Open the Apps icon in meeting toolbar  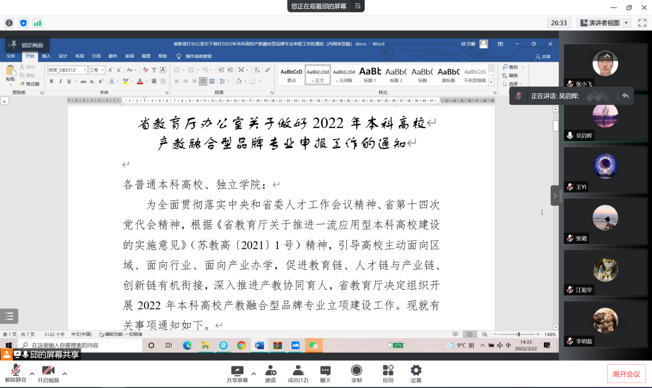(x=388, y=371)
